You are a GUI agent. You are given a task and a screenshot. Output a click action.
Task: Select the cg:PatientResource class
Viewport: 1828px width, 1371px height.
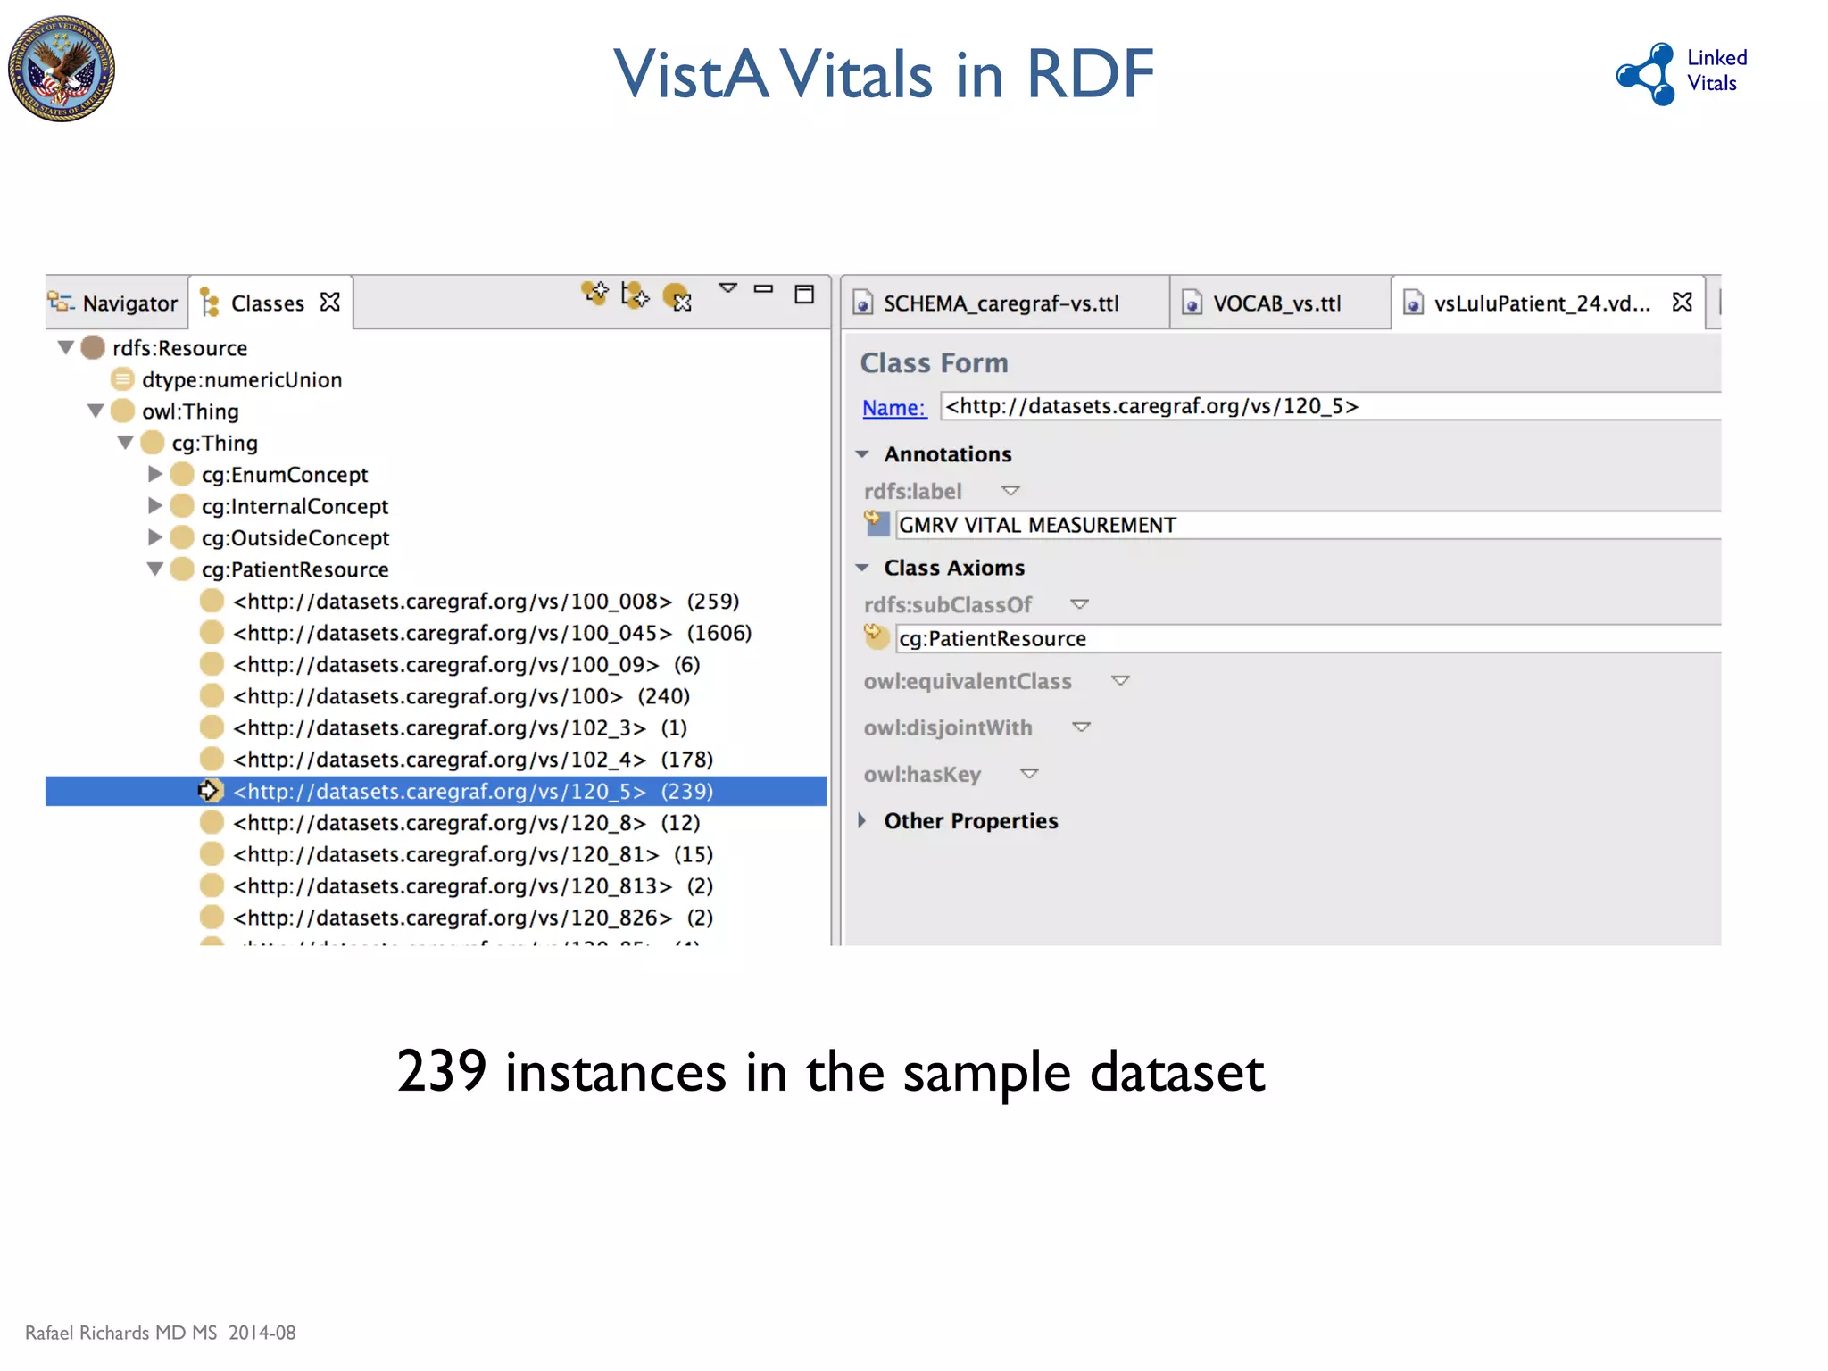[x=295, y=569]
